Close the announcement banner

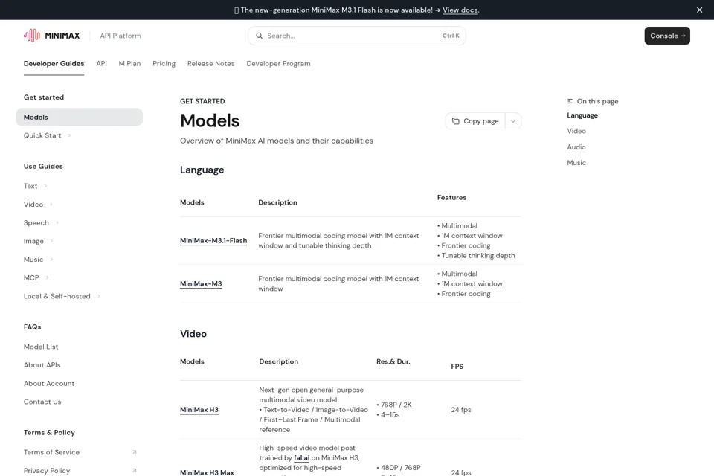[699, 10]
